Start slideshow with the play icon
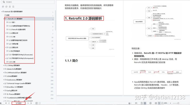190x105 pixels. (150, 103)
